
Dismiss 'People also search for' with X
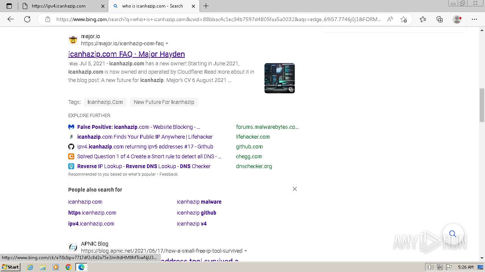coord(295,189)
